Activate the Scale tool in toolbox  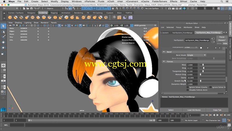coord(3,53)
